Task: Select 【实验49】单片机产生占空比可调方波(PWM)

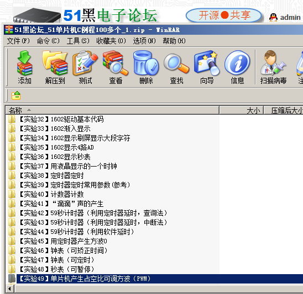Action: [85, 279]
